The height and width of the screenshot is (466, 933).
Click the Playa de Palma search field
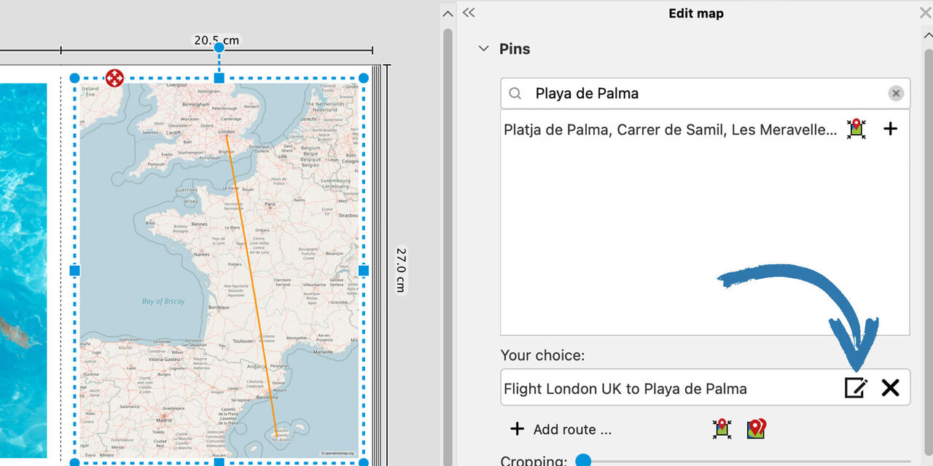coord(706,93)
